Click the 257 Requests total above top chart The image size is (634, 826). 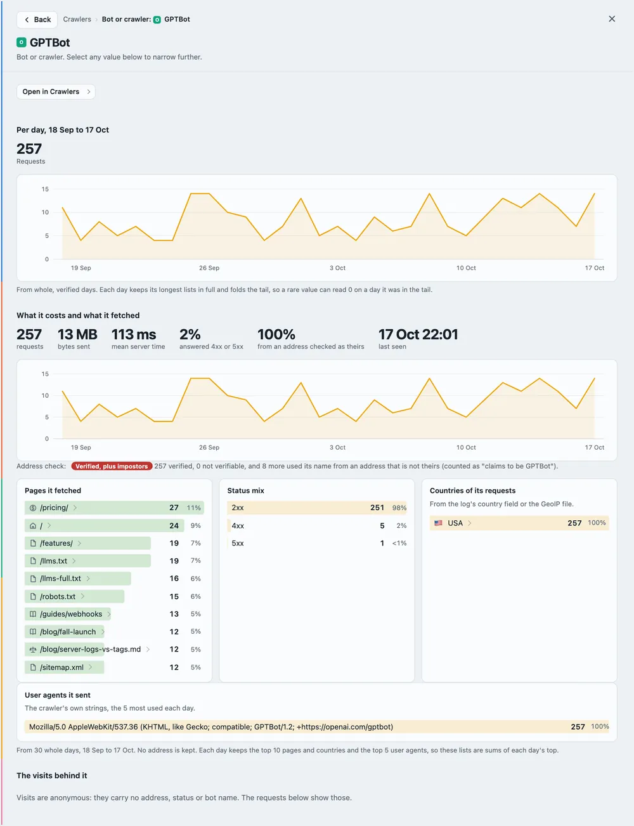coord(29,149)
